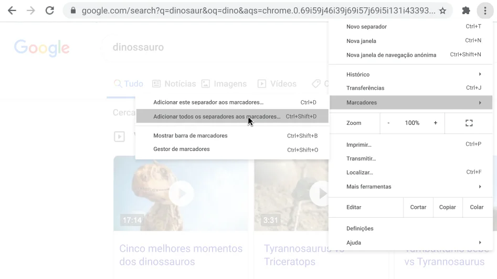Image resolution: width=497 pixels, height=279 pixels.
Task: Select Adicionar todos os separadores aos marcadores
Action: [216, 116]
